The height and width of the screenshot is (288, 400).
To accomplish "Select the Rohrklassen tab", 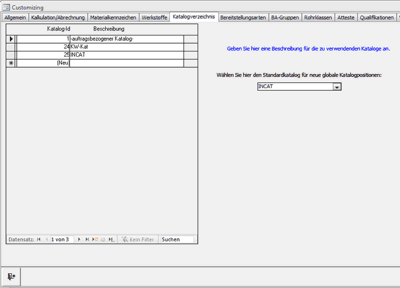I will tap(318, 18).
